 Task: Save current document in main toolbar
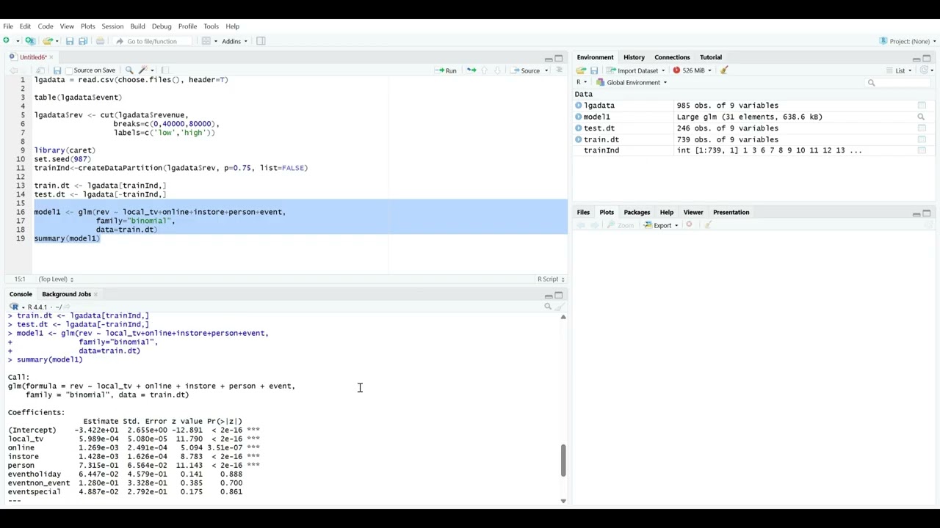[x=70, y=41]
